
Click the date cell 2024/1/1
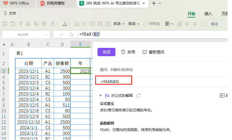(29, 128)
